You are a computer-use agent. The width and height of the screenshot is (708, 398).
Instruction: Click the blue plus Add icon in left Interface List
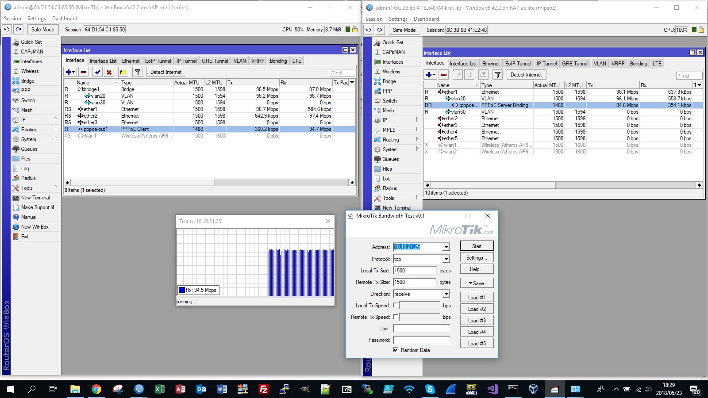(x=68, y=72)
